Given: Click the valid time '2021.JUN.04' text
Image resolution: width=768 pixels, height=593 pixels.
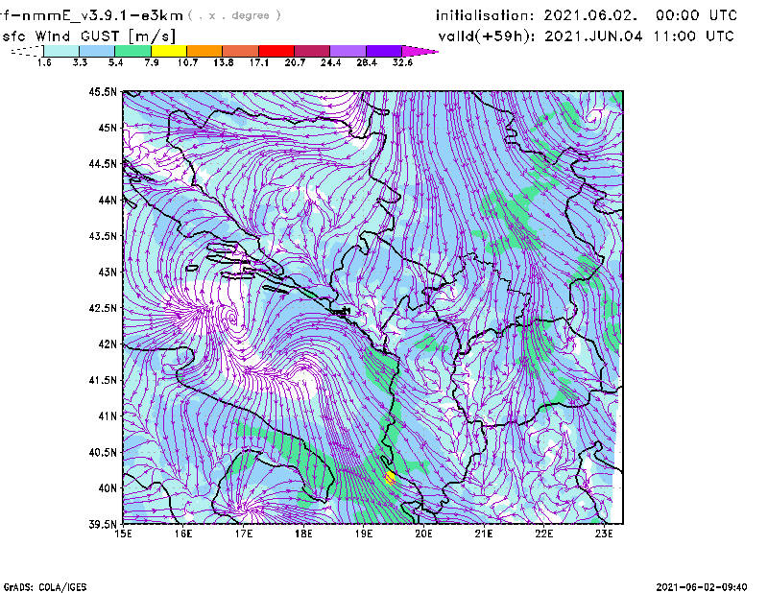Looking at the screenshot, I should (x=593, y=36).
